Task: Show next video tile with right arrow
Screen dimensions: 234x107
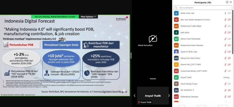Action: click(x=169, y=96)
